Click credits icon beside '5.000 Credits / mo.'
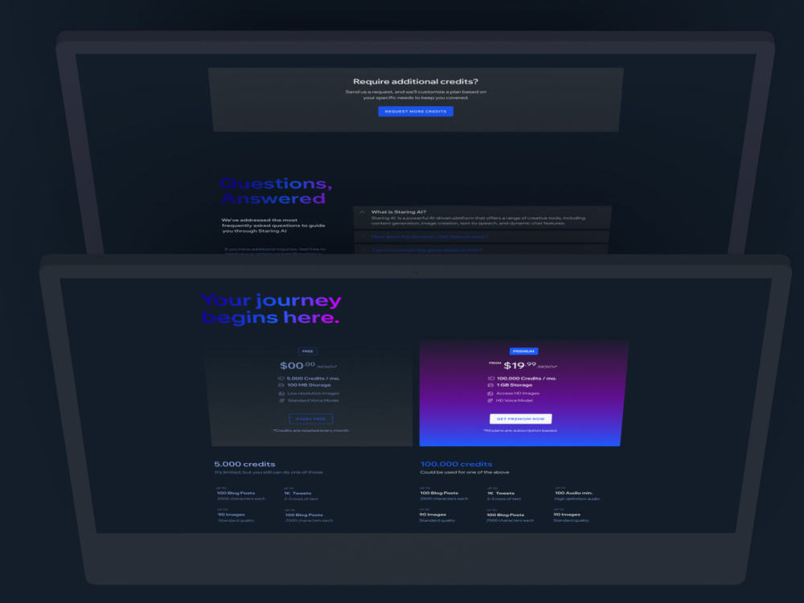Viewport: 804px width, 603px height. (281, 379)
